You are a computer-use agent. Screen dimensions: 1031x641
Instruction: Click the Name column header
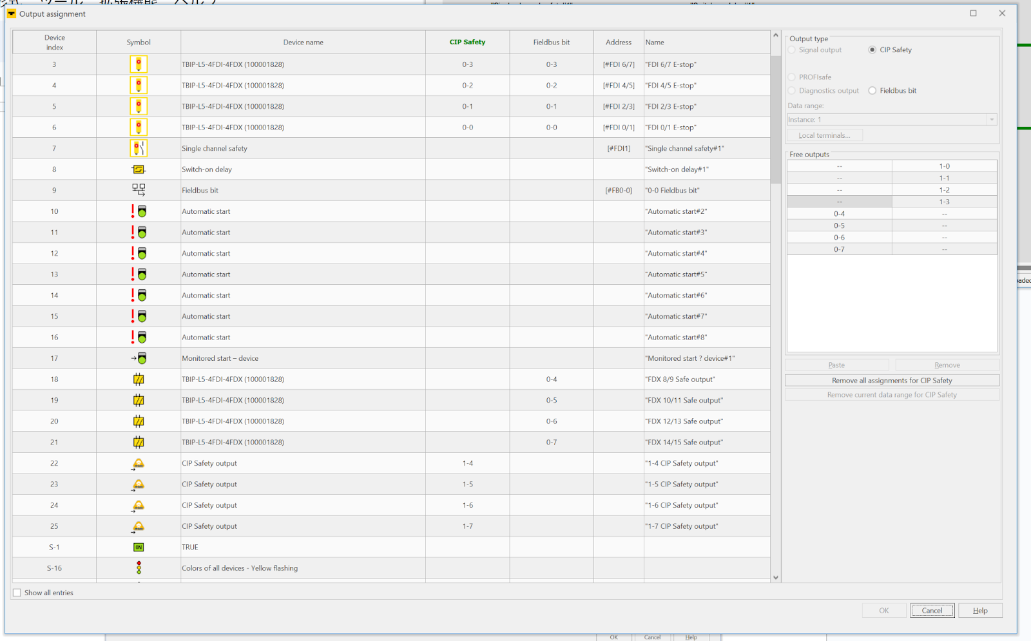(707, 42)
